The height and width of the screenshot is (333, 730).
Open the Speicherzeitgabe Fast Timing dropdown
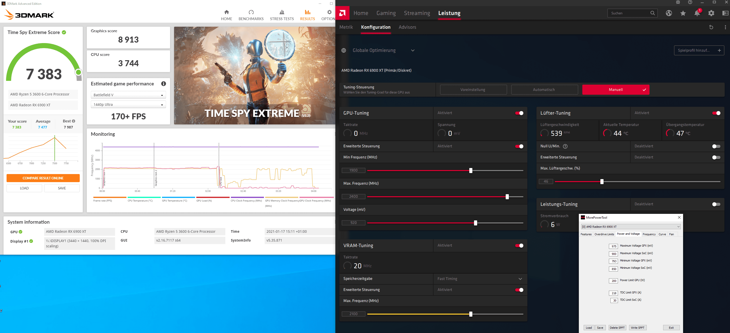480,279
